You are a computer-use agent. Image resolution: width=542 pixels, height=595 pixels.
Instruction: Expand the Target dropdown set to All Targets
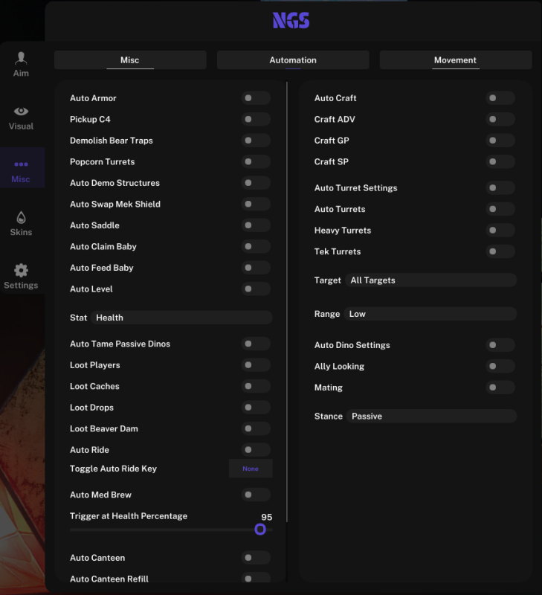pyautogui.click(x=431, y=280)
